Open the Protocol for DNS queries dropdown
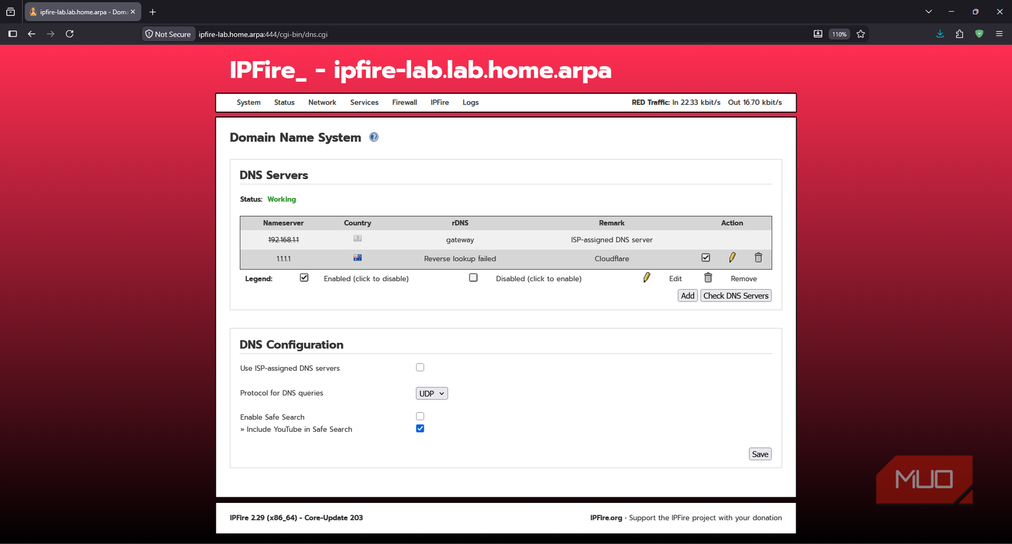The height and width of the screenshot is (544, 1012). coord(432,393)
